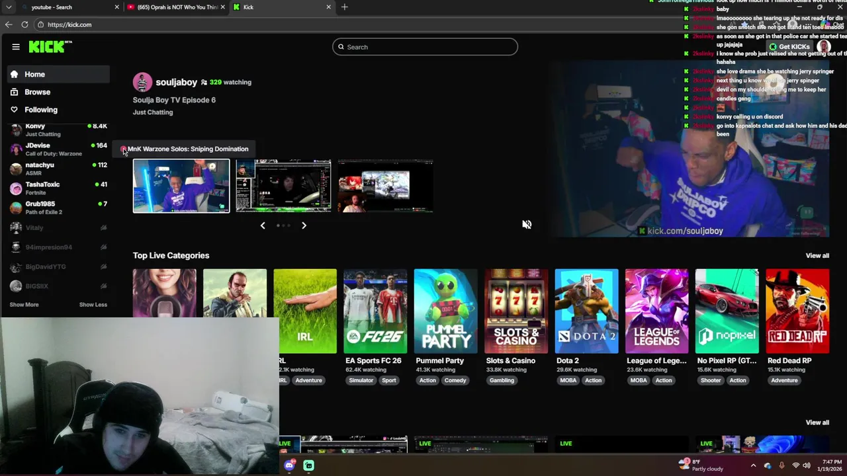Click microphone tray icon

[781, 465]
